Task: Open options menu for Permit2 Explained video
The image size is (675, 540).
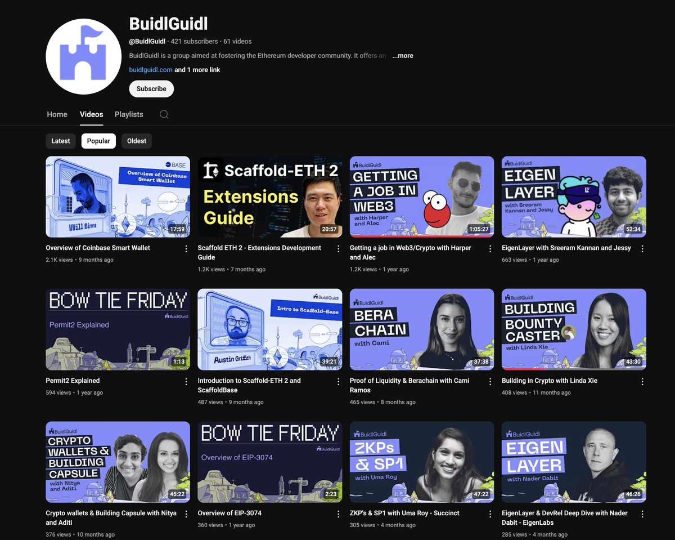Action: click(186, 381)
